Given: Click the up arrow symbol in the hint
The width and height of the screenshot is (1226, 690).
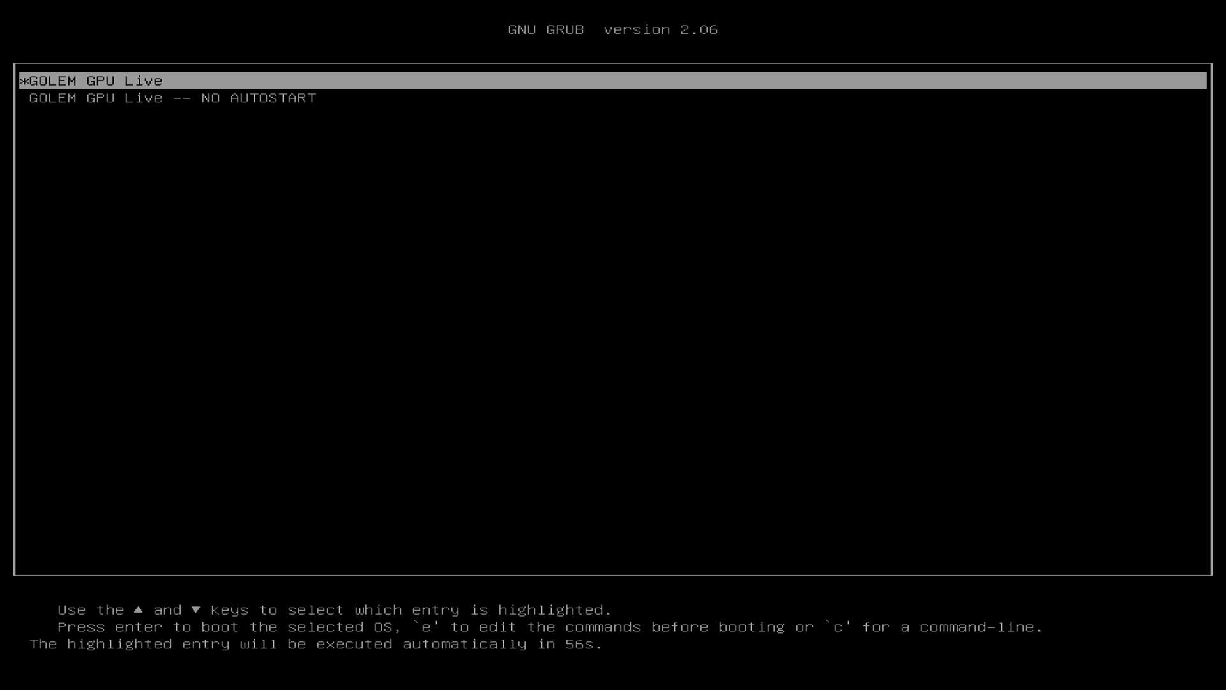Looking at the screenshot, I should (138, 609).
